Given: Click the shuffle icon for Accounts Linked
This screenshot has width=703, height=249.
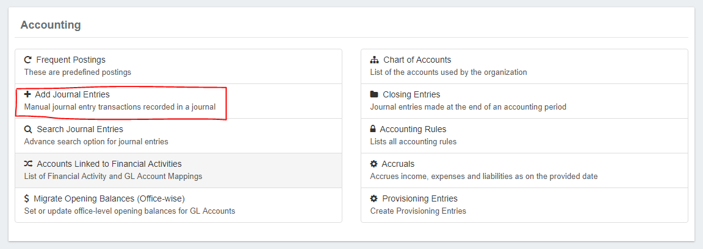Looking at the screenshot, I should 28,164.
